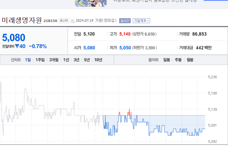The height and width of the screenshot is (146, 228).
Task: Click the stock code 218150
Action: tap(50, 21)
